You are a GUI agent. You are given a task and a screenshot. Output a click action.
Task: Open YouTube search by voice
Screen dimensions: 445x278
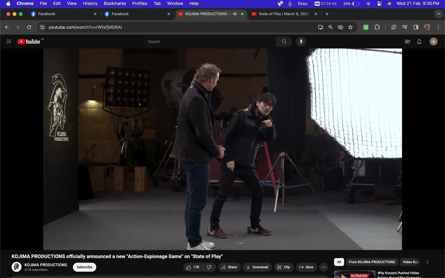coord(301,41)
